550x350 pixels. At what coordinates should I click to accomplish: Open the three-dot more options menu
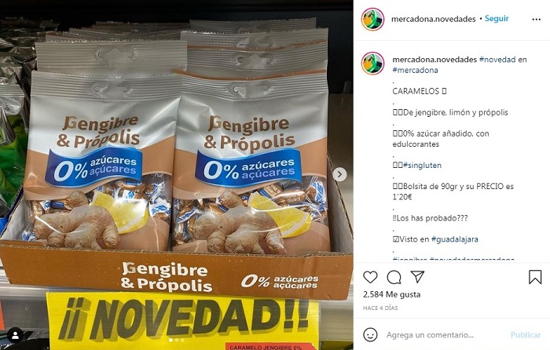(x=537, y=20)
